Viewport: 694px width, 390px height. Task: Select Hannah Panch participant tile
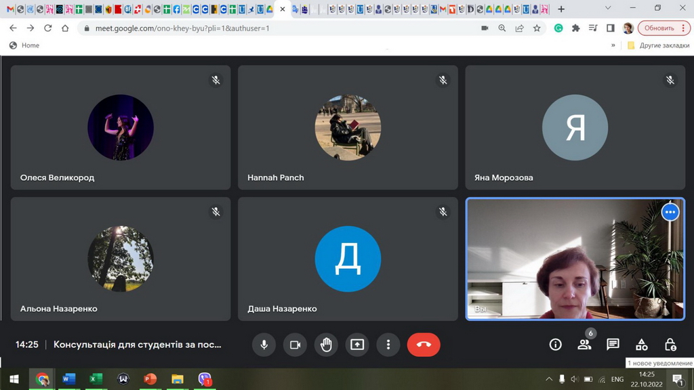348,127
